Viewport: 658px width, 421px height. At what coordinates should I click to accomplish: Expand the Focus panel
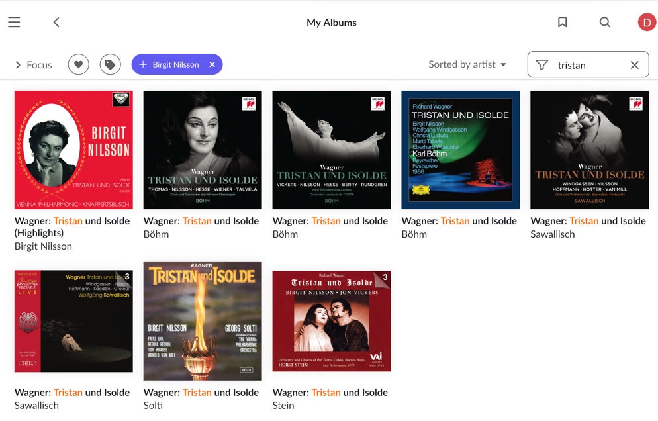[x=33, y=64]
